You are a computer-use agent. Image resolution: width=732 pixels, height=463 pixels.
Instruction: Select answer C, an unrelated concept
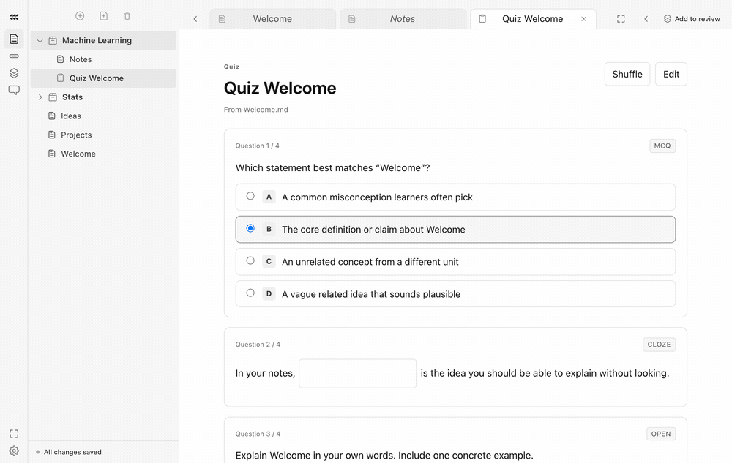pos(455,262)
